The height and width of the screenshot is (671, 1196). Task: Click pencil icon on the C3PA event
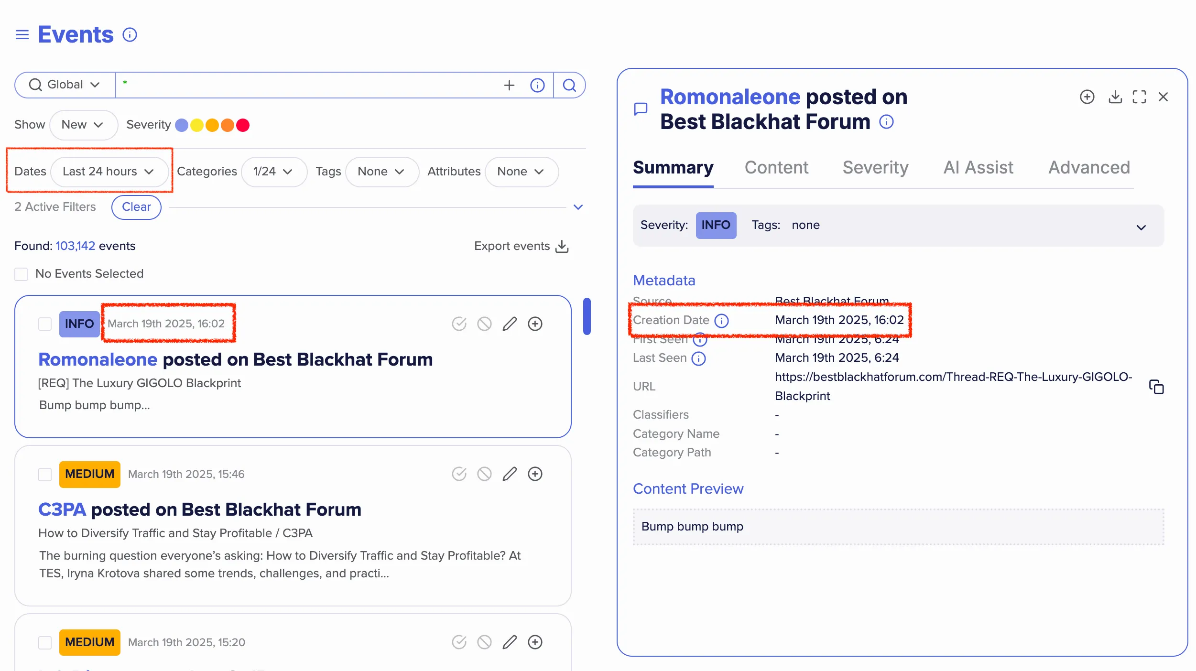[510, 474]
